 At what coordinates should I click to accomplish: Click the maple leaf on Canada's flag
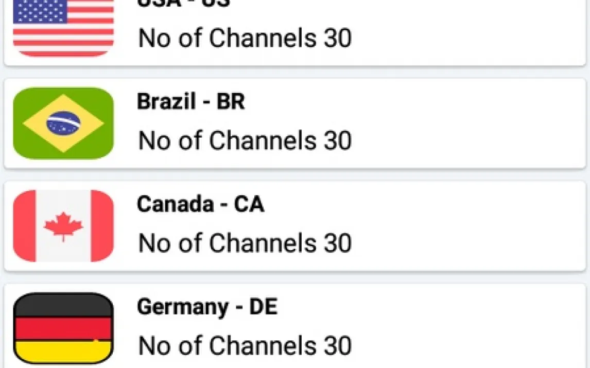click(63, 226)
